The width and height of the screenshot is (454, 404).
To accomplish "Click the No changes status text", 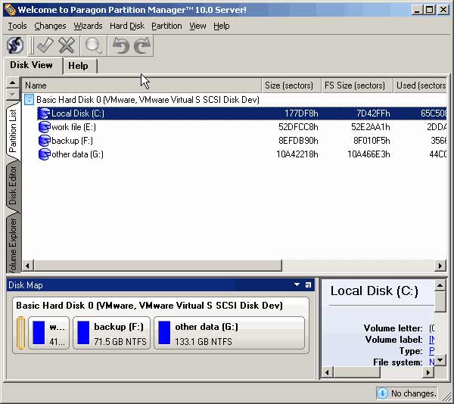I will pyautogui.click(x=413, y=393).
